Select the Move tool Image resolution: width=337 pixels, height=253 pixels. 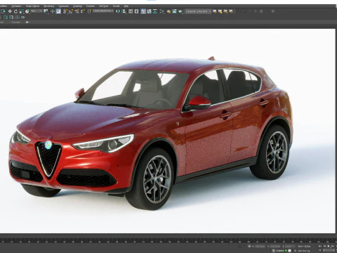tap(10, 11)
